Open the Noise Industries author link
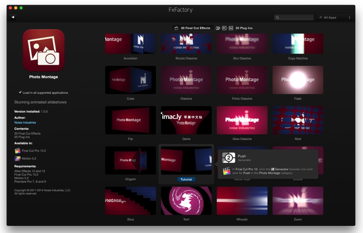Viewport: 363px width, 233px height. pos(25,123)
